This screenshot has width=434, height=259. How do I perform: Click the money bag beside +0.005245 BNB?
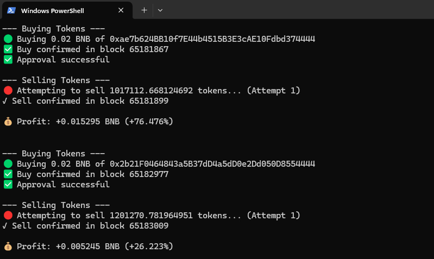coord(8,247)
